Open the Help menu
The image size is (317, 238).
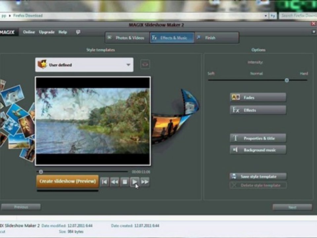[x=63, y=32]
